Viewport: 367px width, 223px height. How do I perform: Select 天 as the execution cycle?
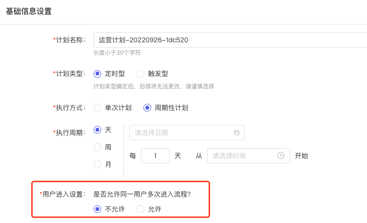97,130
